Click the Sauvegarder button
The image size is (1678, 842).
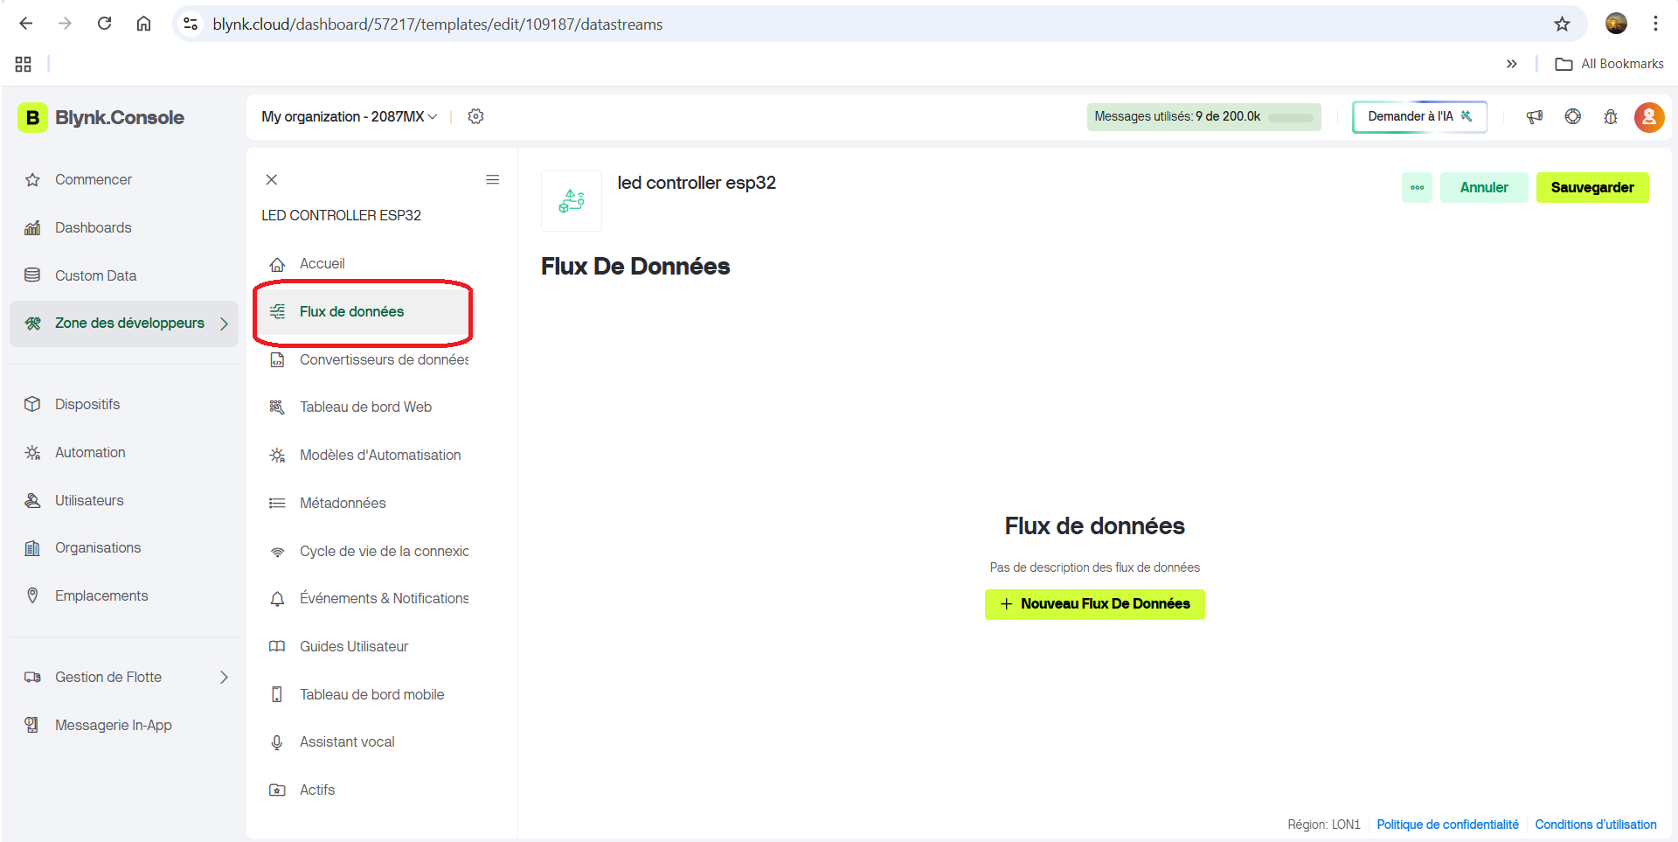(x=1592, y=187)
